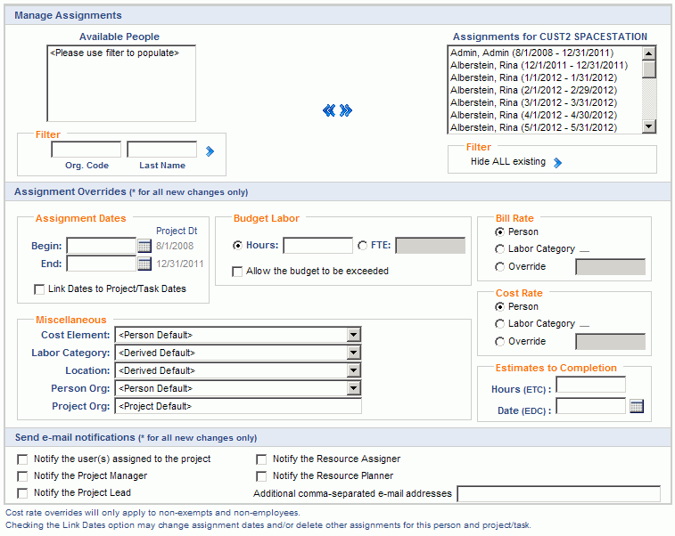Image resolution: width=675 pixels, height=536 pixels.
Task: Click the move-left double arrow icon
Action: [x=329, y=110]
